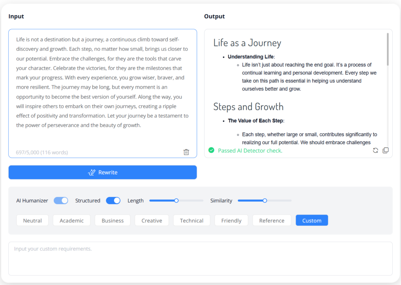Click the regenerate output refresh icon
The width and height of the screenshot is (401, 285).
375,151
